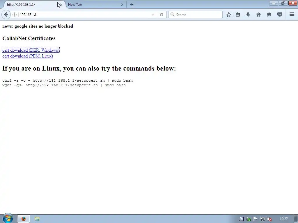This screenshot has width=298, height=223.
Task: Show URL history dropdown arrow
Action: [x=153, y=15]
